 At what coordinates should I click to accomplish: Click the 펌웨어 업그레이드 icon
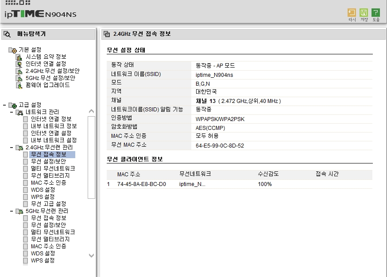pyautogui.click(x=19, y=85)
